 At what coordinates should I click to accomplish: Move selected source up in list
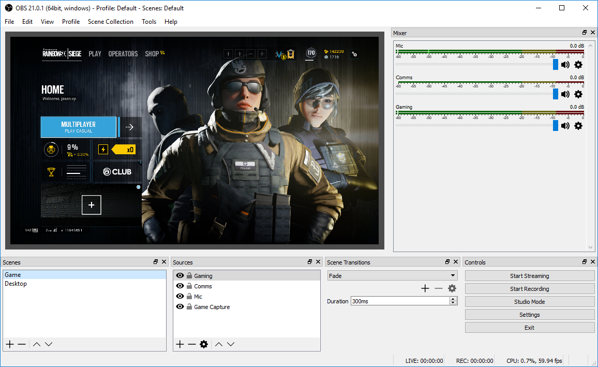219,344
